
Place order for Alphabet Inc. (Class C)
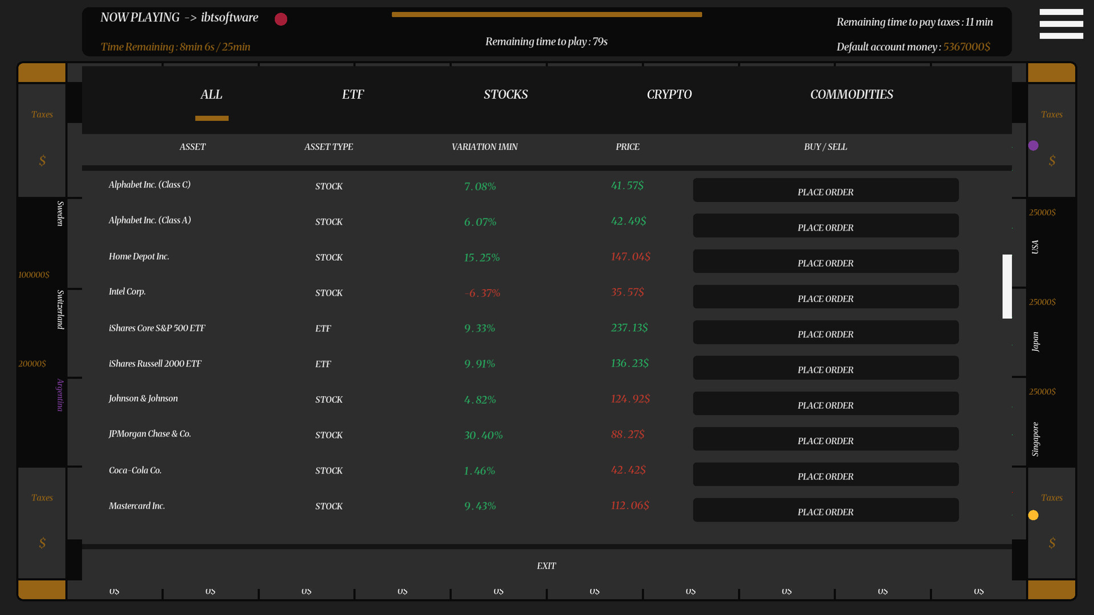(825, 191)
